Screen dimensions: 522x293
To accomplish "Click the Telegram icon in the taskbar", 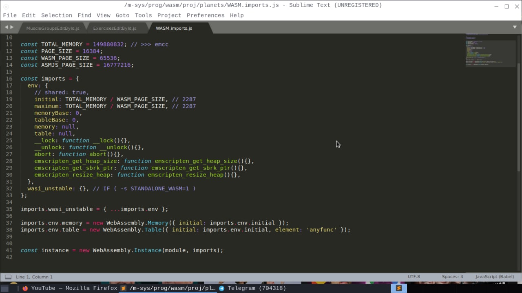I will coord(222,288).
